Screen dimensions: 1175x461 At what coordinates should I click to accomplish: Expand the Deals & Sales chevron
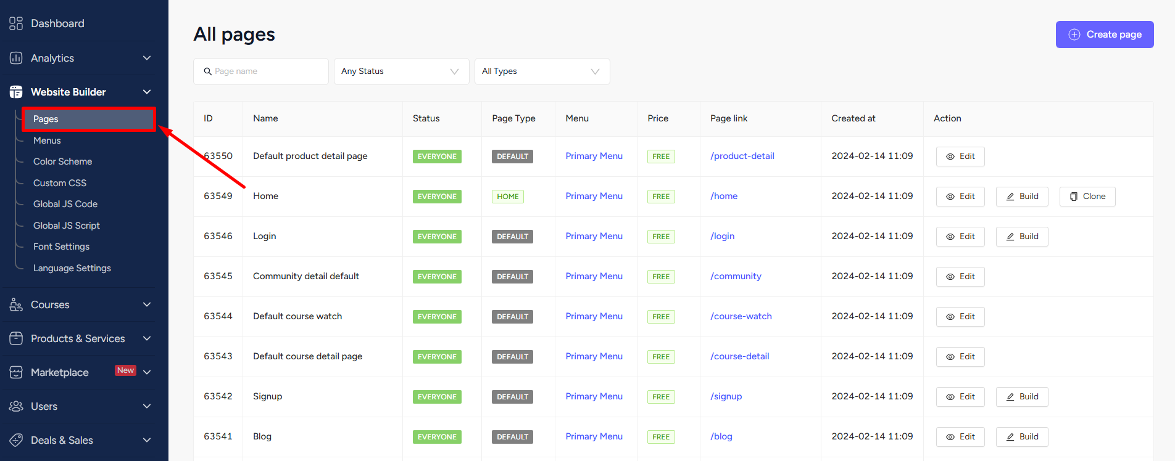click(147, 440)
